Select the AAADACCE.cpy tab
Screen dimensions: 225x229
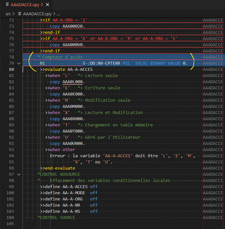(26, 5)
